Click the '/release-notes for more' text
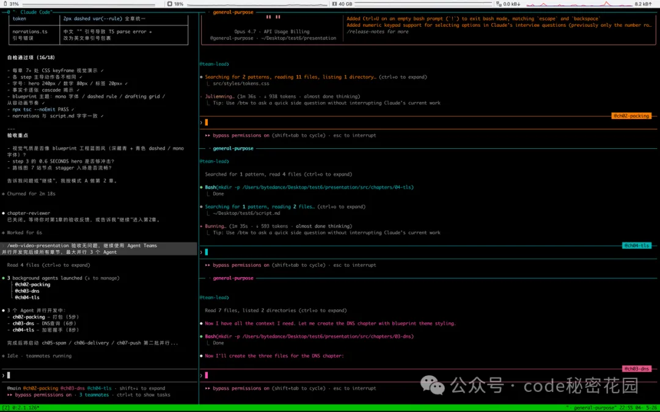Viewport: 660px width, 412px height. pyautogui.click(x=378, y=32)
